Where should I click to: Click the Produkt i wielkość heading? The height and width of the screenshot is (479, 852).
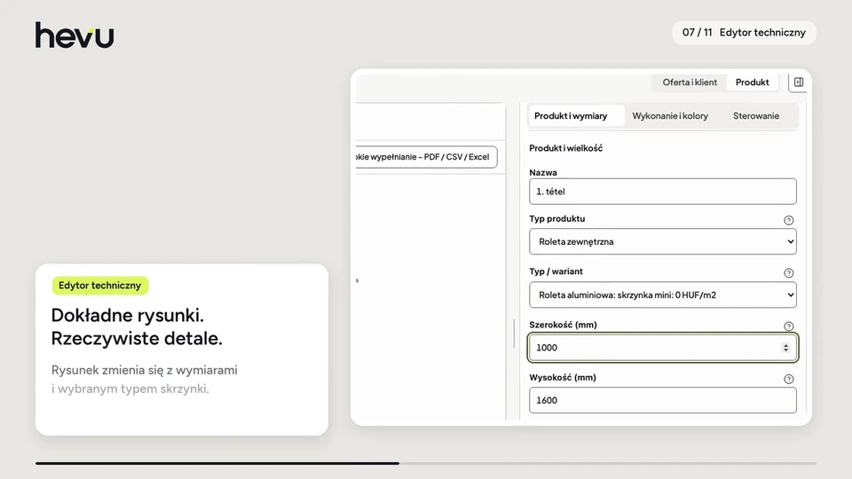[x=565, y=148]
